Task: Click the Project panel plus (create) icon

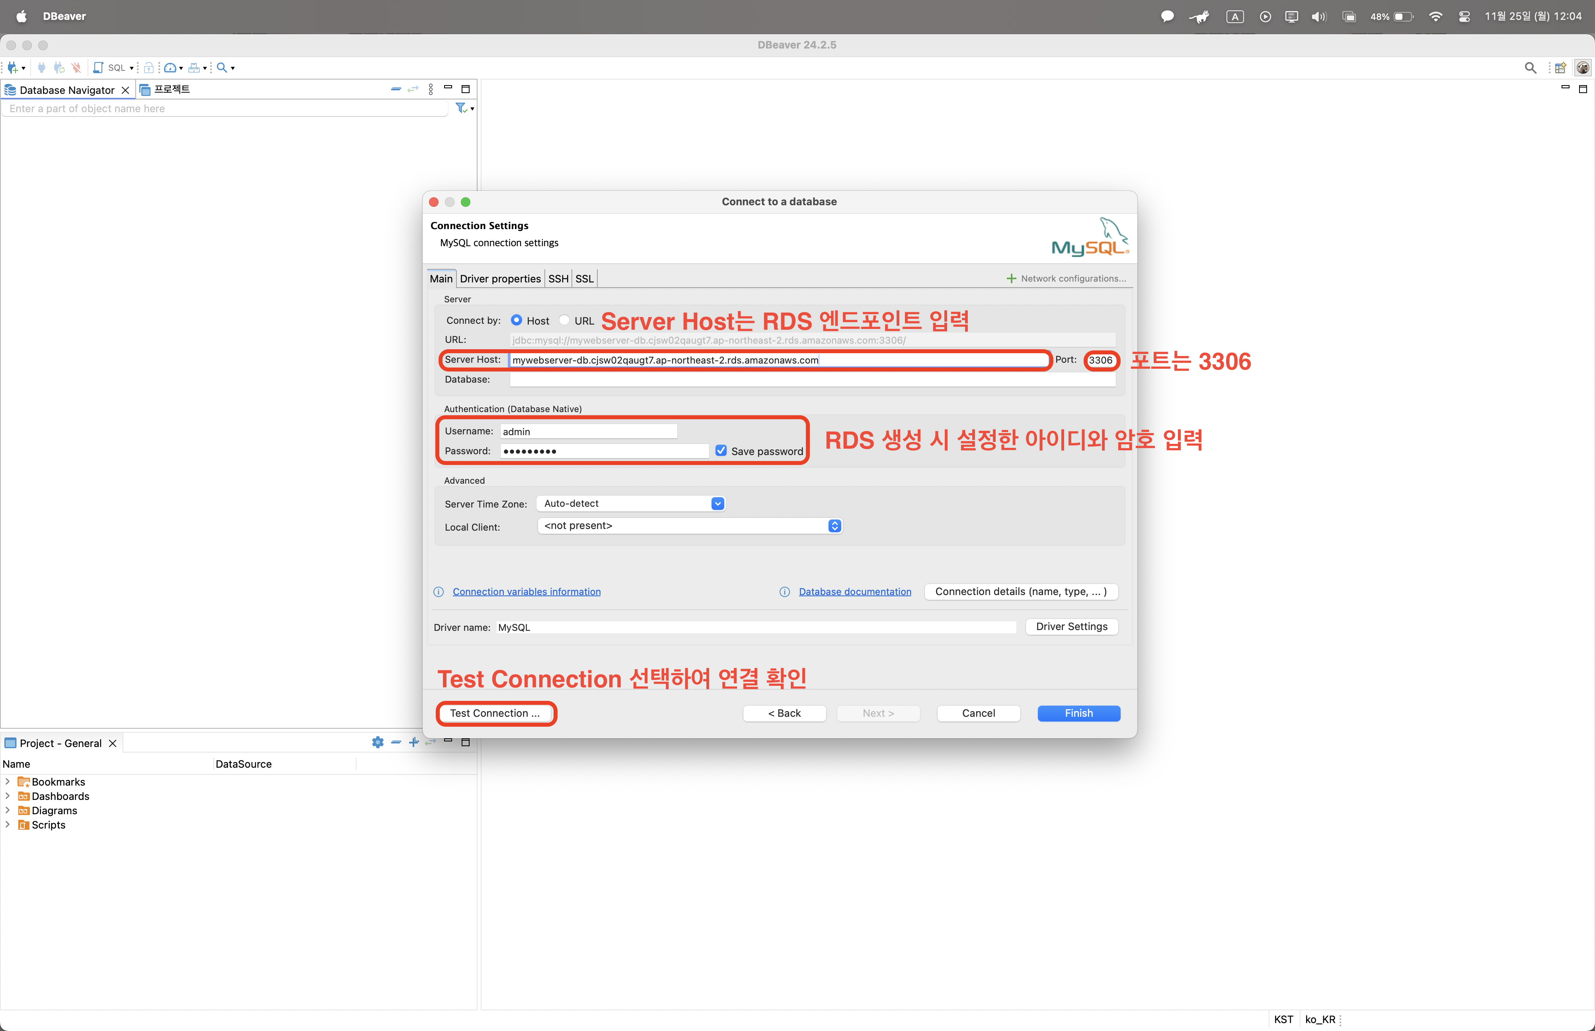Action: [x=414, y=742]
